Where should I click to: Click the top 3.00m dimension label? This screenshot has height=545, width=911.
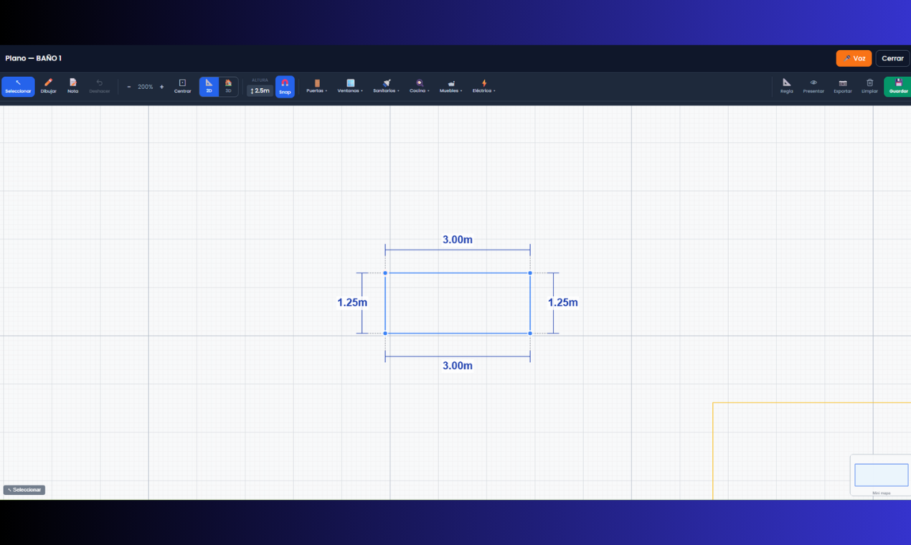[458, 240]
